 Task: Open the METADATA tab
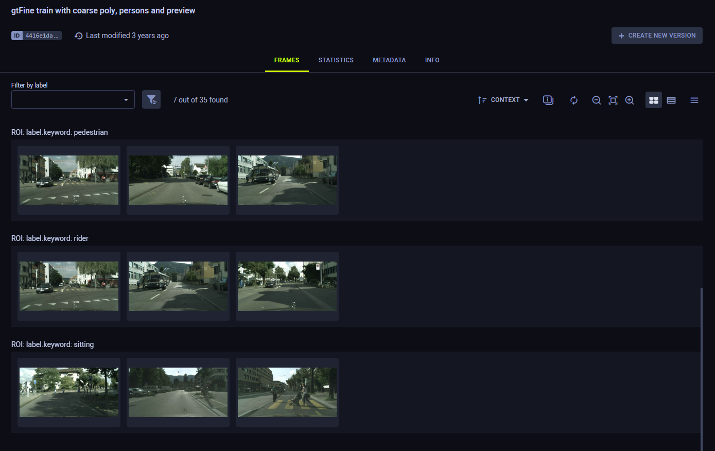click(x=389, y=60)
